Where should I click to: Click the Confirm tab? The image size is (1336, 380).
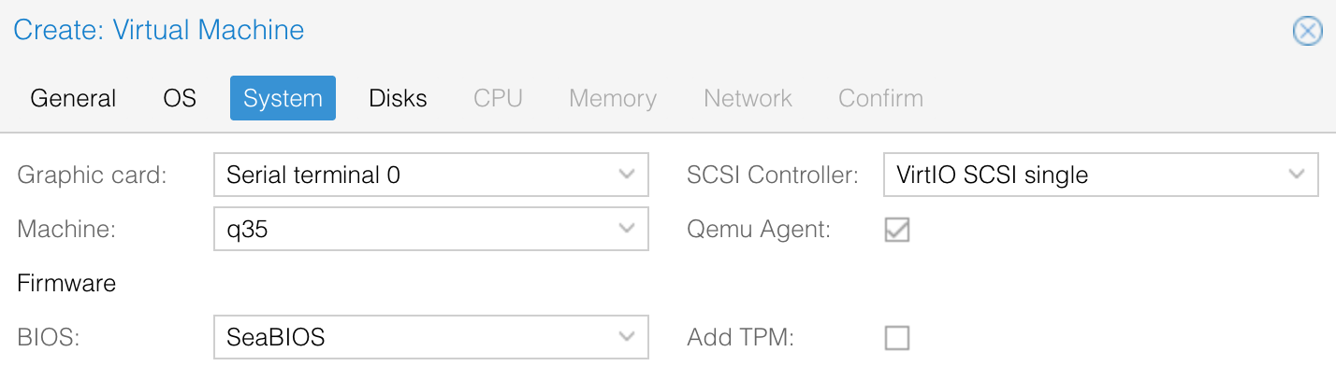[x=880, y=98]
